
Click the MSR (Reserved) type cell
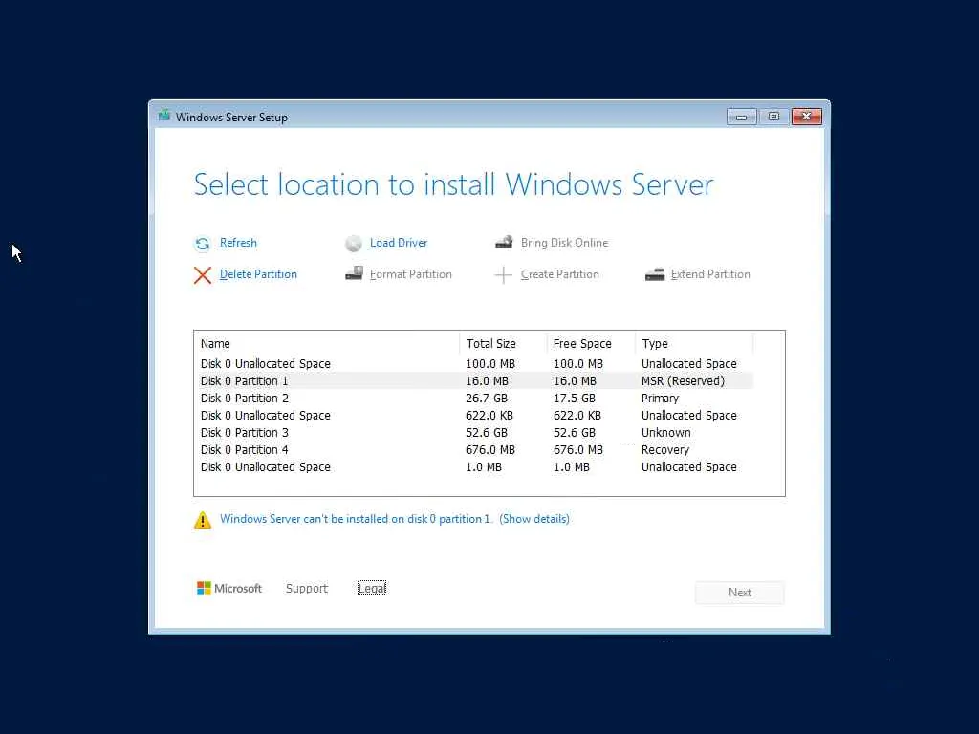pyautogui.click(x=683, y=380)
